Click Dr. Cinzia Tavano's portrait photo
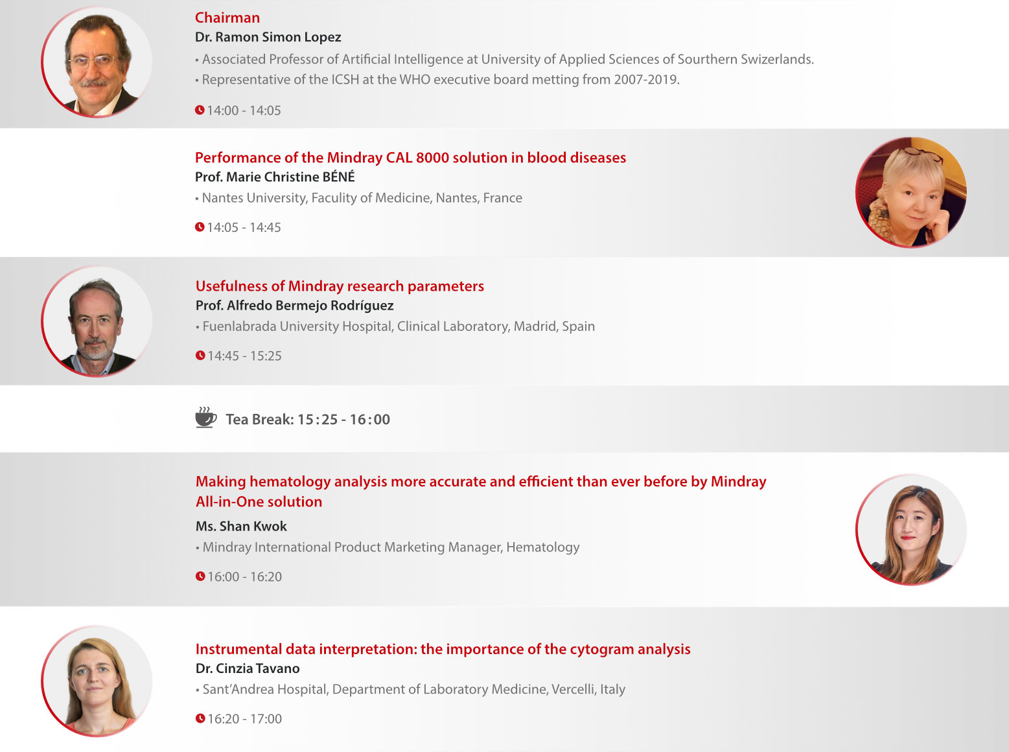 tap(97, 681)
